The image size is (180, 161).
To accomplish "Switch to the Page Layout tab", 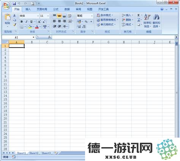I will (x=42, y=9).
